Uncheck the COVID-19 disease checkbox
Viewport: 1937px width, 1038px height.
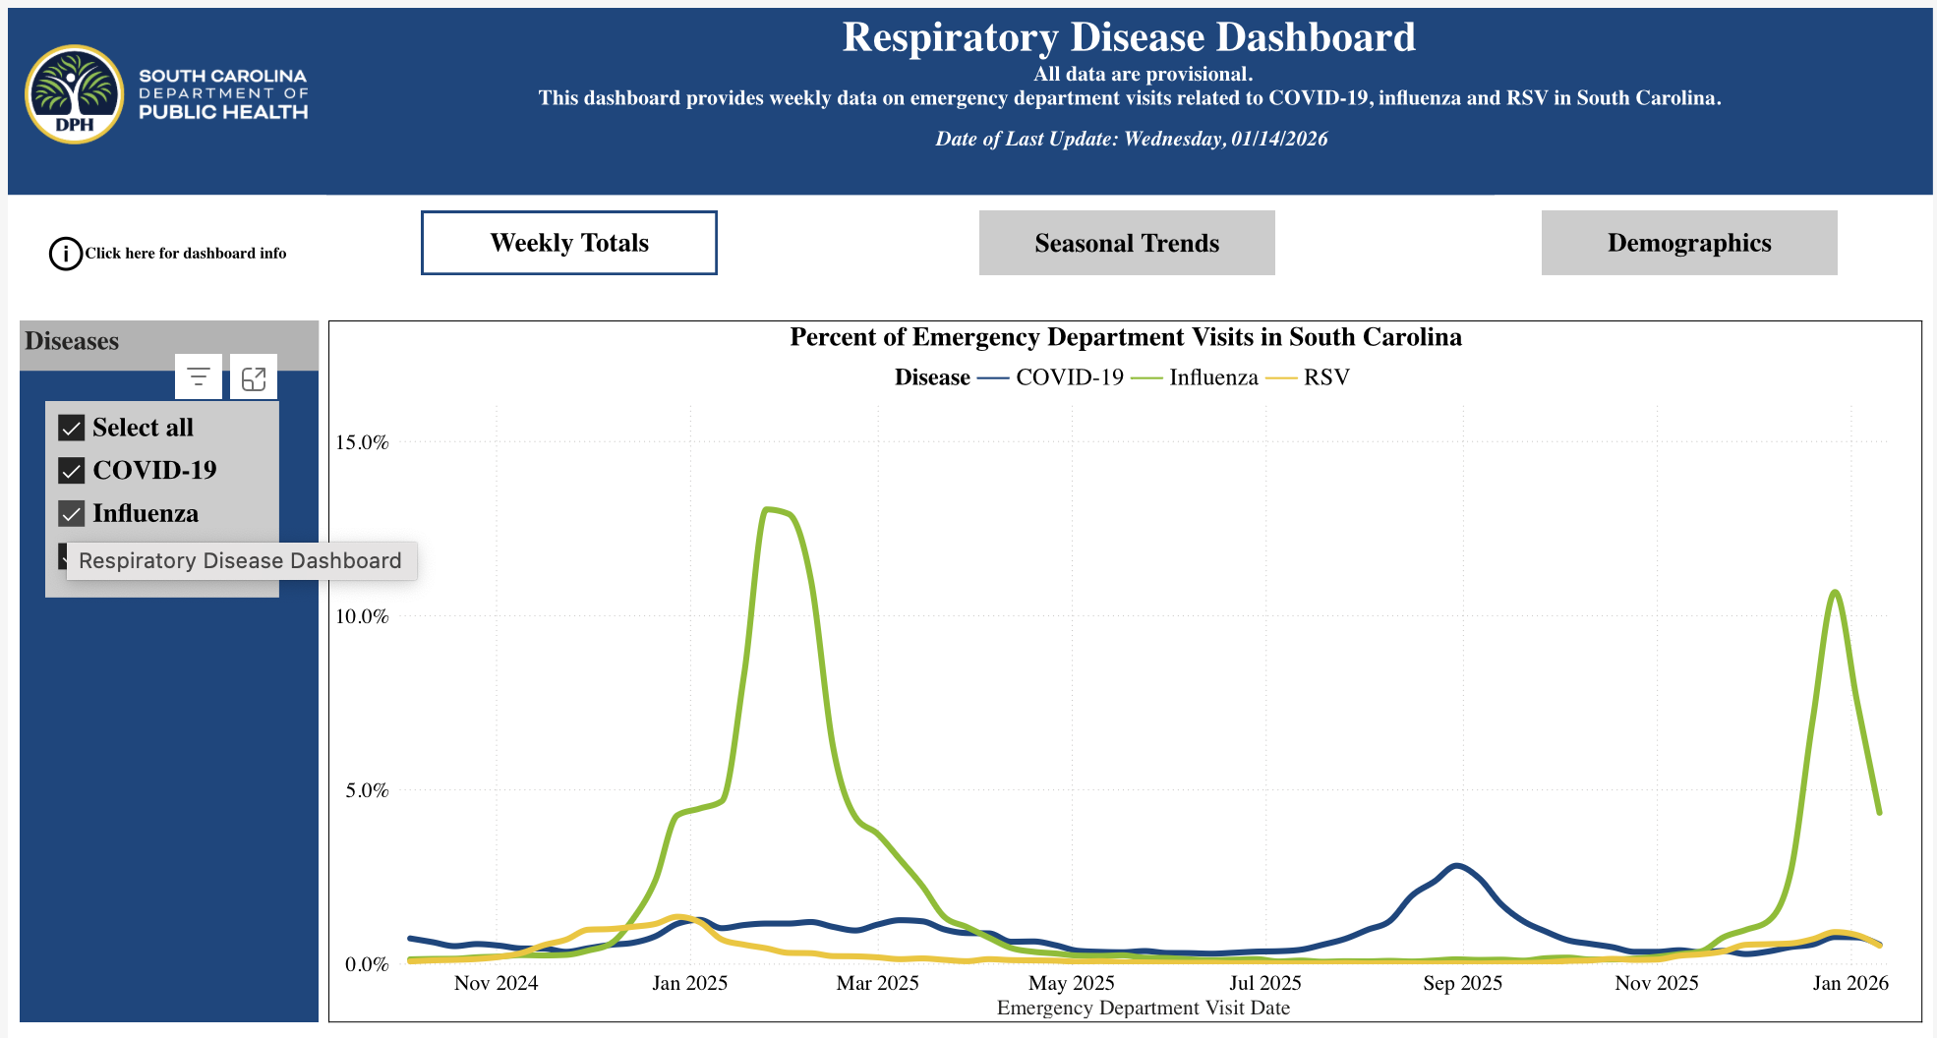point(72,471)
